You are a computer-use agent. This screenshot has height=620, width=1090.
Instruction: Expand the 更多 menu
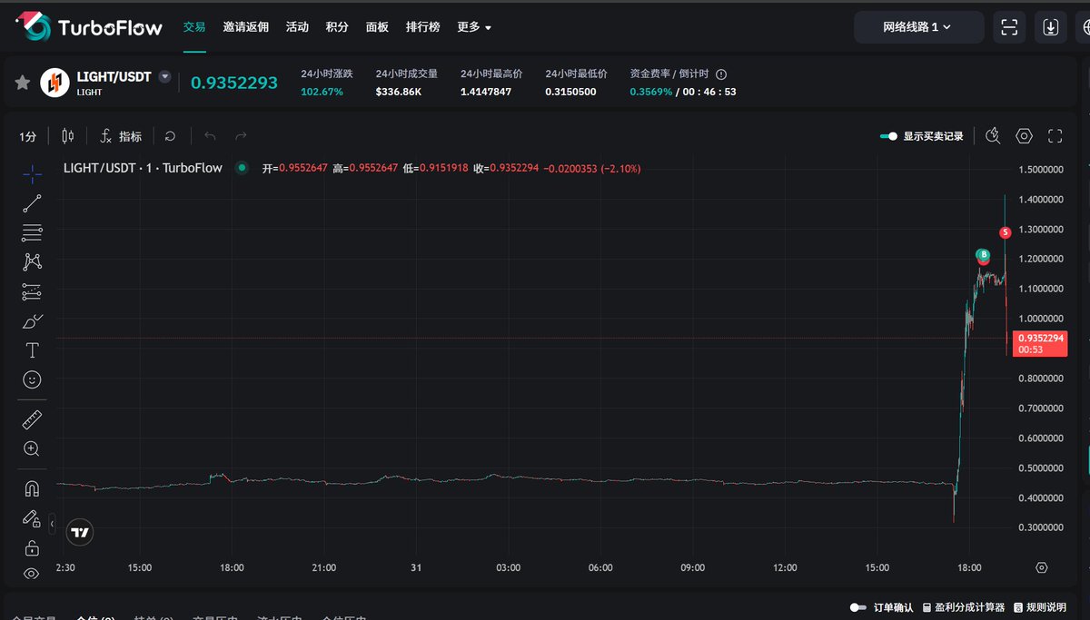point(473,27)
